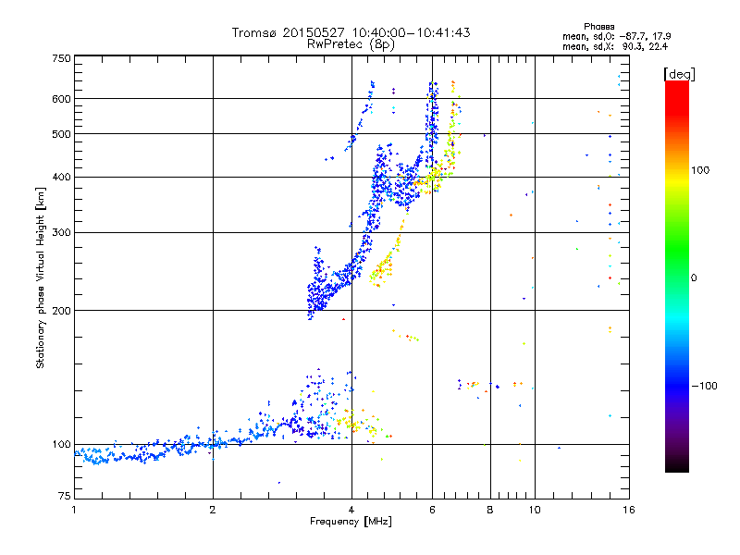Image resolution: width=740 pixels, height=555 pixels.
Task: Click the y-axis tick label '750'
Action: (61, 58)
